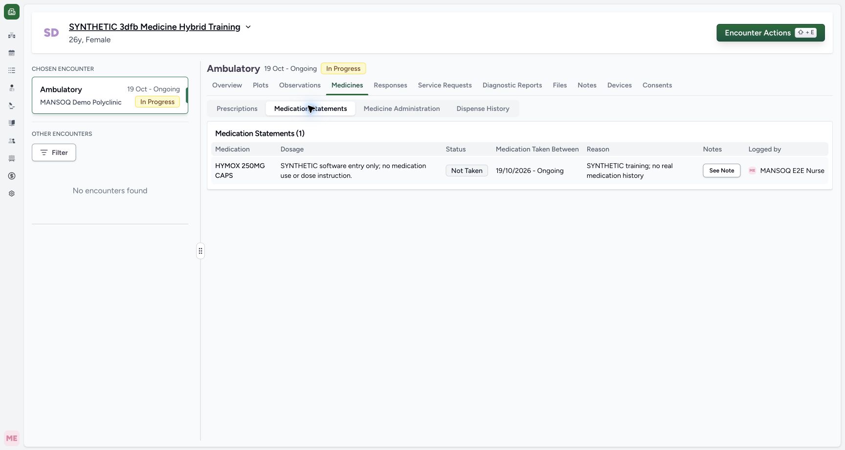845x450 pixels.
Task: Switch to the Responses tab
Action: pos(391,85)
